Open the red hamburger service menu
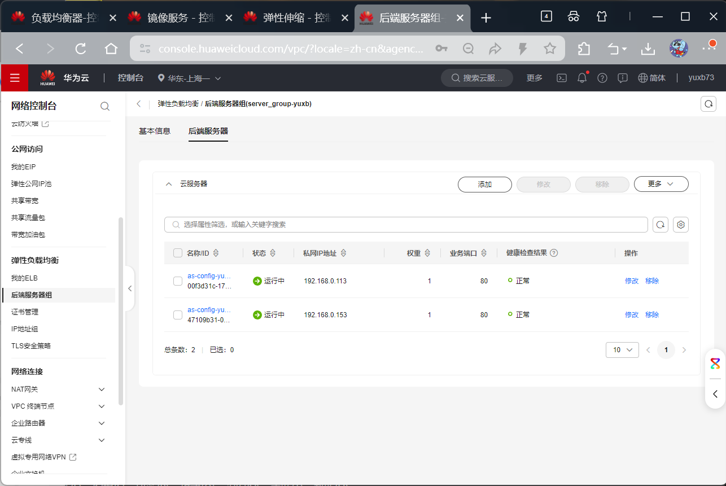This screenshot has width=726, height=486. [15, 78]
